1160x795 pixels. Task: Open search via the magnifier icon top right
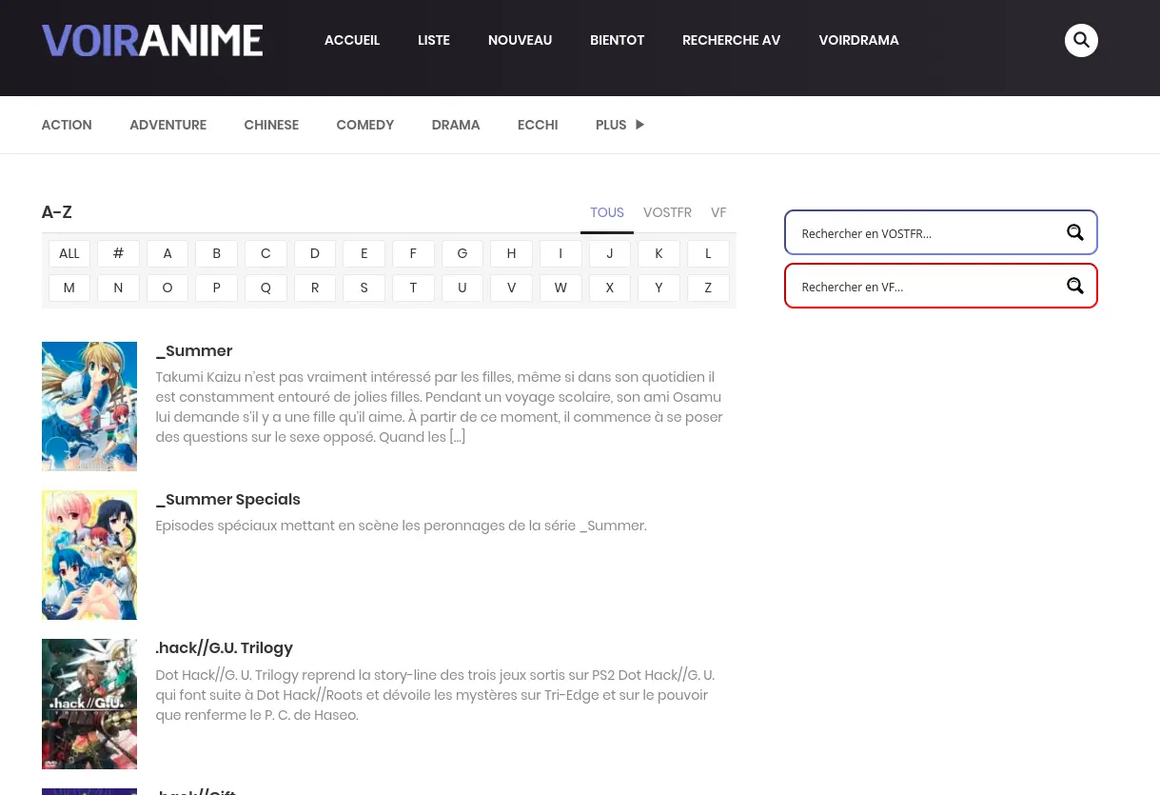pyautogui.click(x=1081, y=40)
